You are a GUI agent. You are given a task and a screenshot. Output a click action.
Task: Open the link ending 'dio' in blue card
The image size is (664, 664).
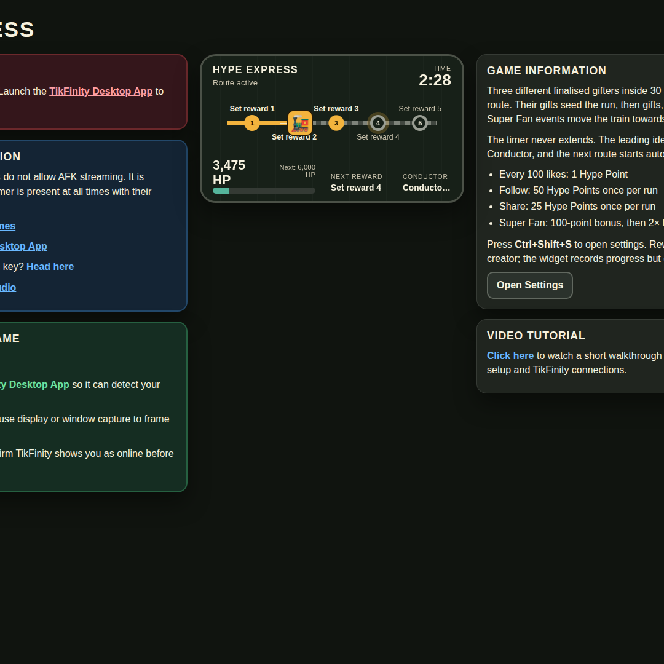pyautogui.click(x=8, y=287)
